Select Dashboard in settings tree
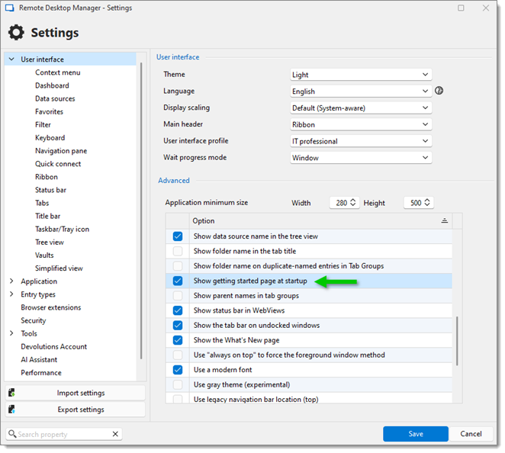 click(52, 85)
